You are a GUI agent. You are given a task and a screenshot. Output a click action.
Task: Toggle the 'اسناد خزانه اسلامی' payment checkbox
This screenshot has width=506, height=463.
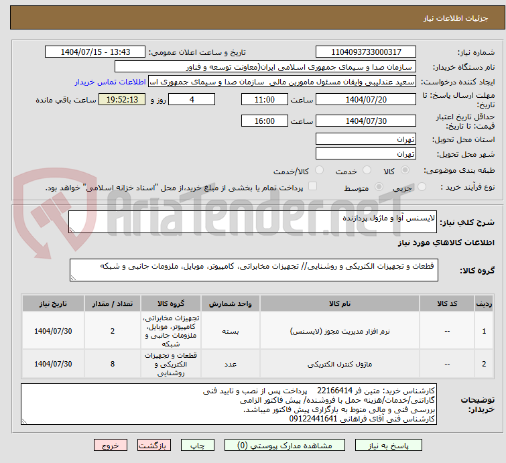(x=312, y=186)
